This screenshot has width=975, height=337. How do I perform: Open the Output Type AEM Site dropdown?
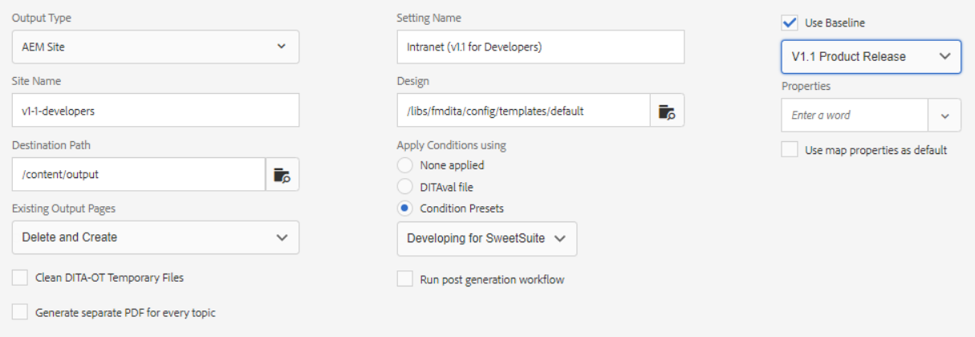(x=156, y=47)
